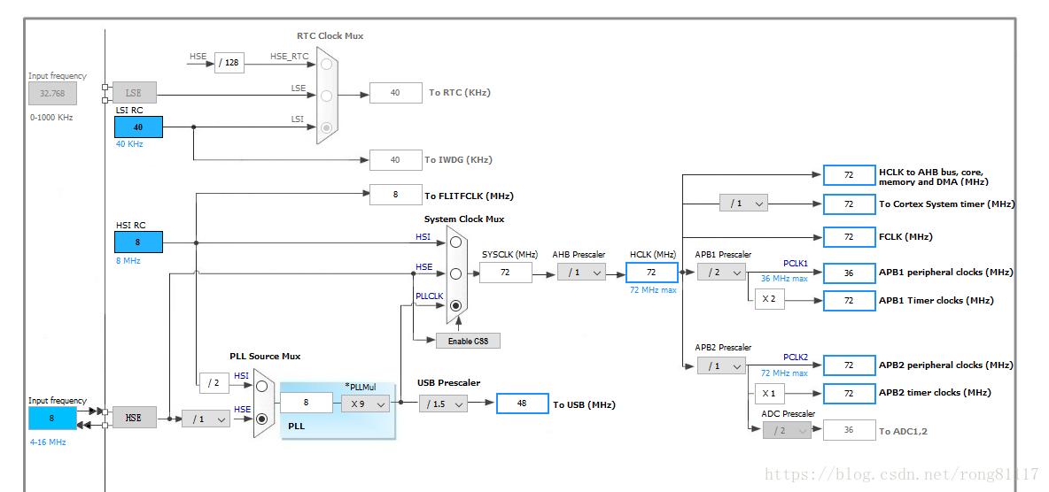
Task: Select HSI radio in System Clock Mux
Action: pyautogui.click(x=455, y=242)
